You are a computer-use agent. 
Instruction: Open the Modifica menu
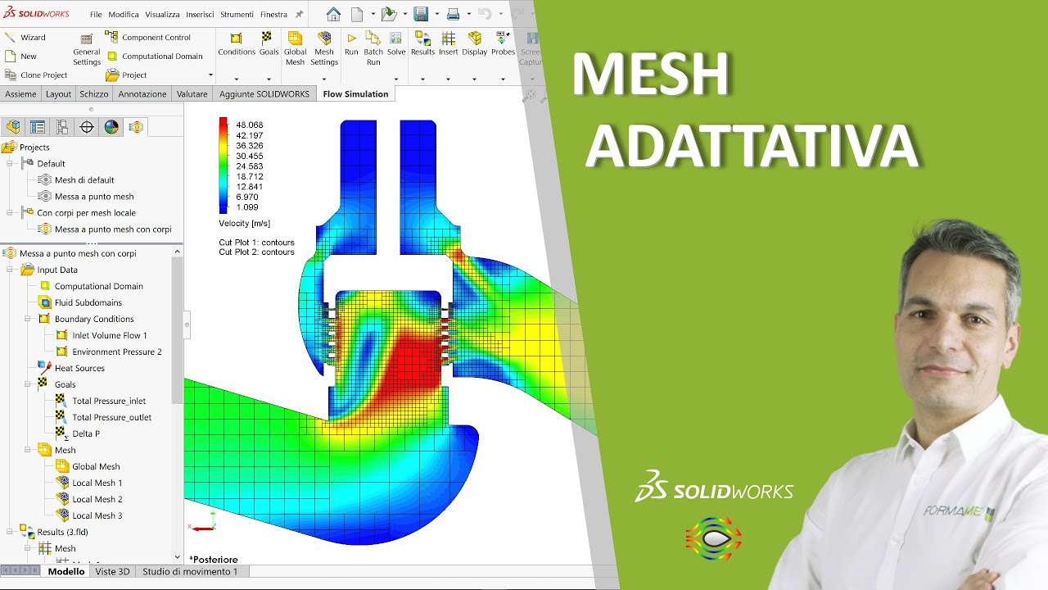point(124,14)
